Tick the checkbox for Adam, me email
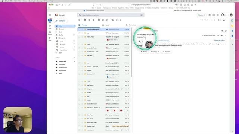This screenshot has height=134, width=239. (80, 37)
